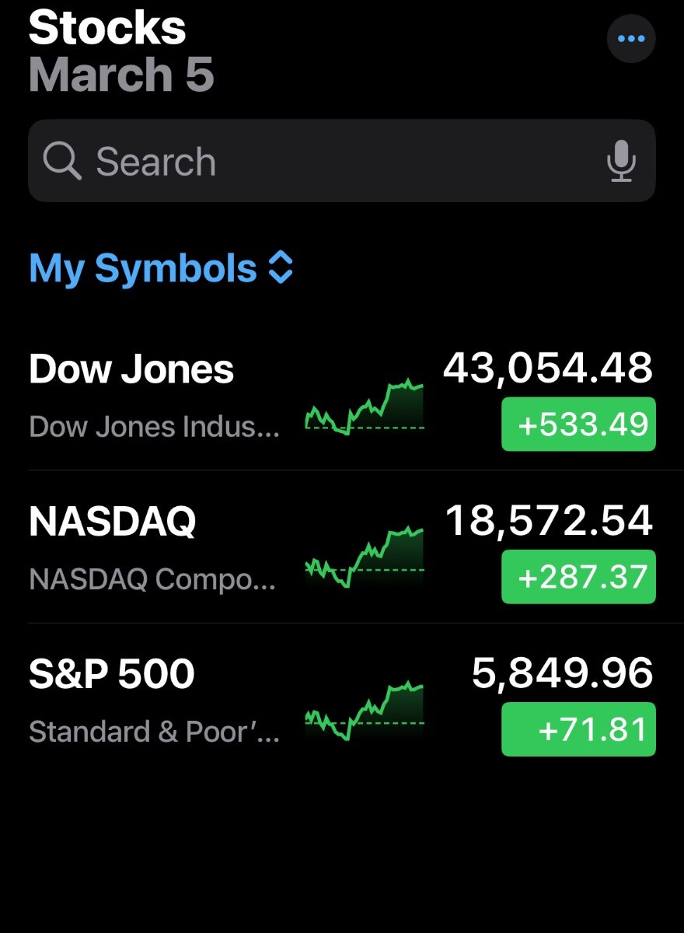Toggle the S&P 500 +71.81 change badge
This screenshot has height=933, width=684.
coord(578,729)
